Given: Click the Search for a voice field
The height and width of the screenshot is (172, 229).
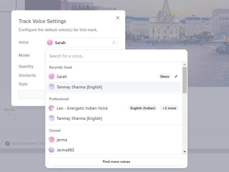Looking at the screenshot, I should point(116,56).
